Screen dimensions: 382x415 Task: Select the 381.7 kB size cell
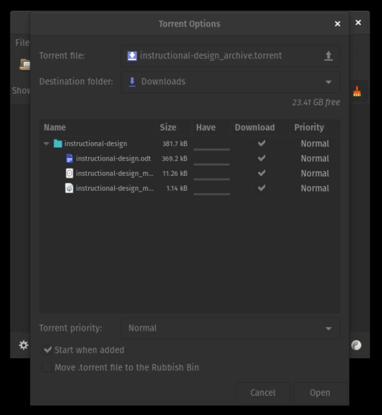[175, 144]
